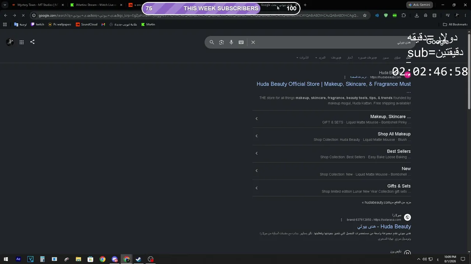Open Microsoft Store from taskbar

click(90, 259)
